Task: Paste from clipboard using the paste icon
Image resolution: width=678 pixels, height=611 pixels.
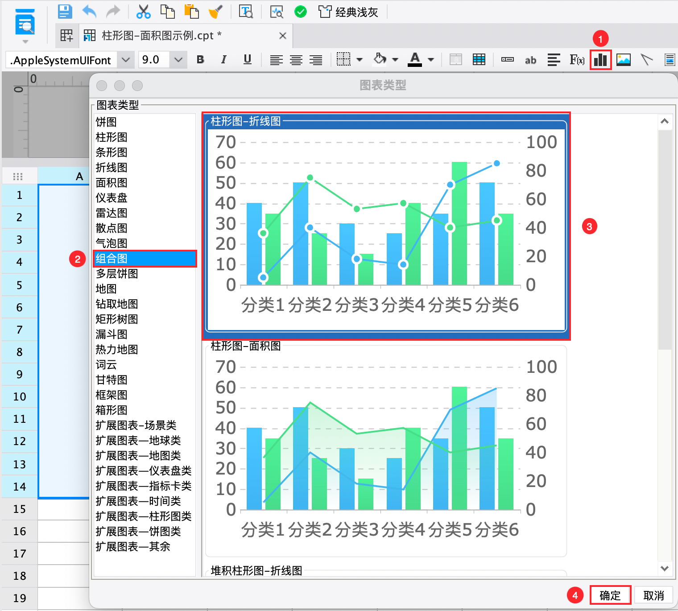Action: click(191, 12)
